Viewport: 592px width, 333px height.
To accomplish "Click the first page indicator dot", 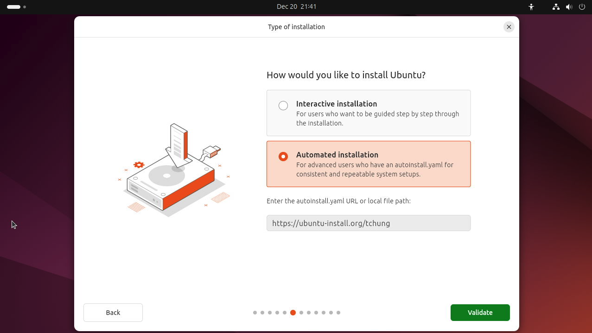I will pyautogui.click(x=255, y=313).
